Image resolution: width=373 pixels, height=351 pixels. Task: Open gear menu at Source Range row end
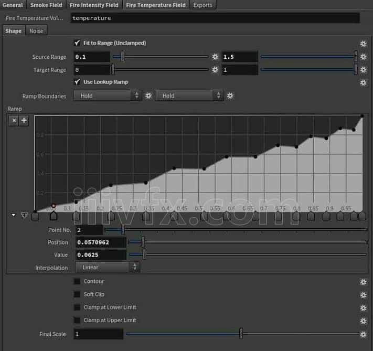click(363, 57)
